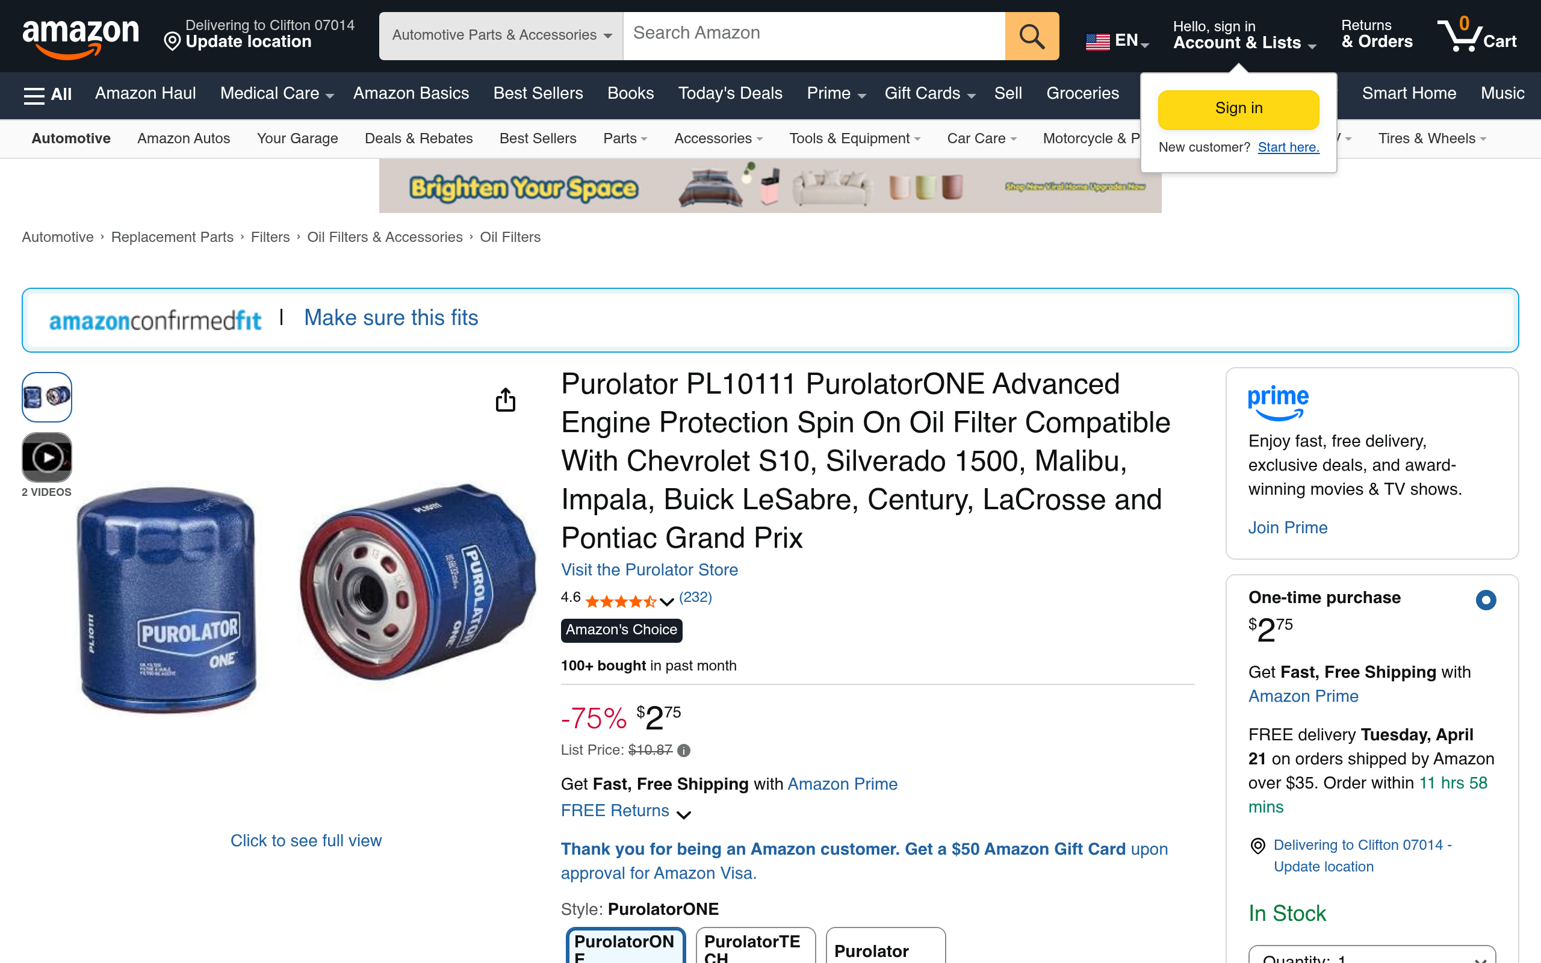
Task: Open the All hamburger menu
Action: [48, 94]
